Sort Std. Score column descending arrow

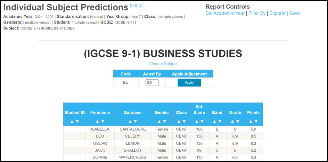(202, 121)
